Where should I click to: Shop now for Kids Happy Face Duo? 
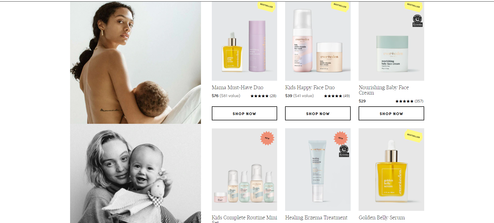tap(318, 113)
